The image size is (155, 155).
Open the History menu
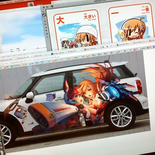click(x=9, y=2)
